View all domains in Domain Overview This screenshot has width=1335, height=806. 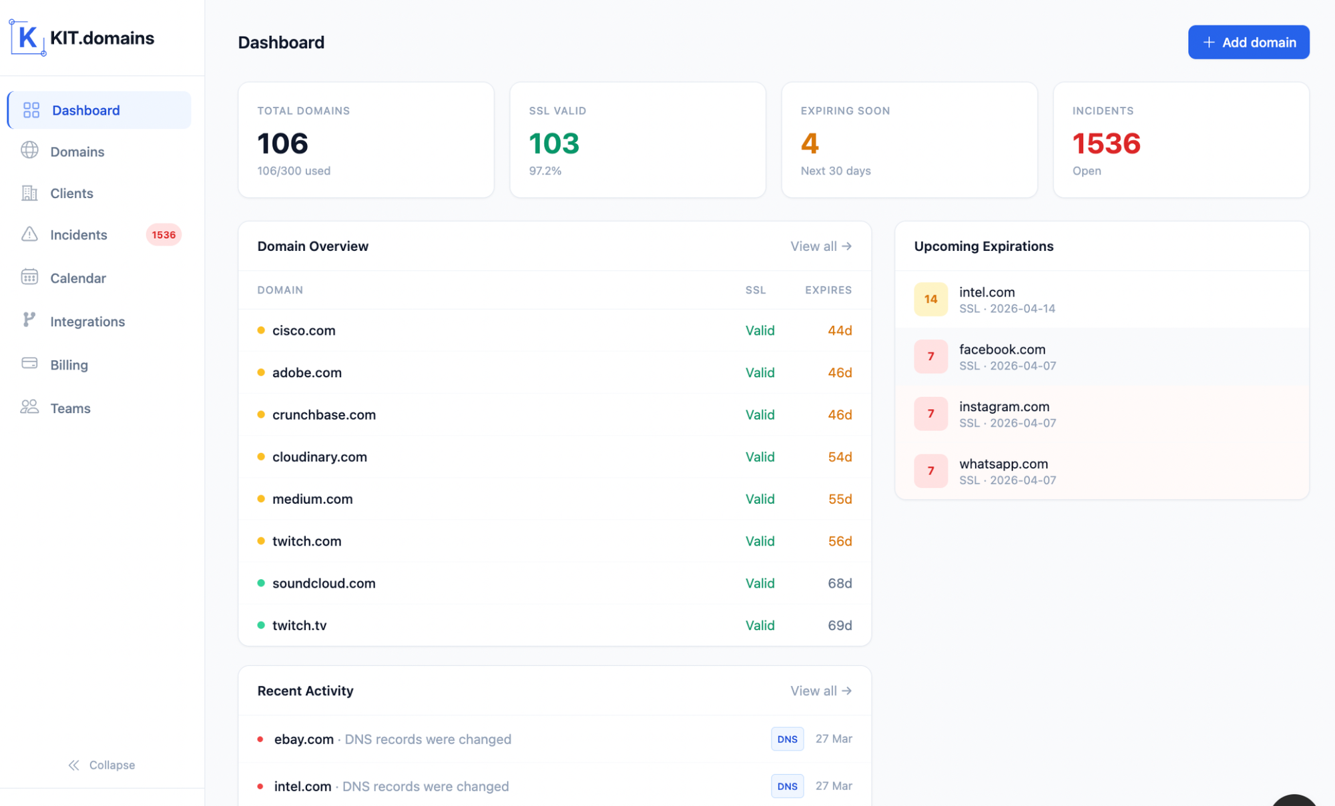[821, 246]
